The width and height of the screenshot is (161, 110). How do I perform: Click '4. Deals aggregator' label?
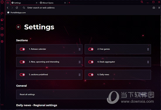(106, 62)
